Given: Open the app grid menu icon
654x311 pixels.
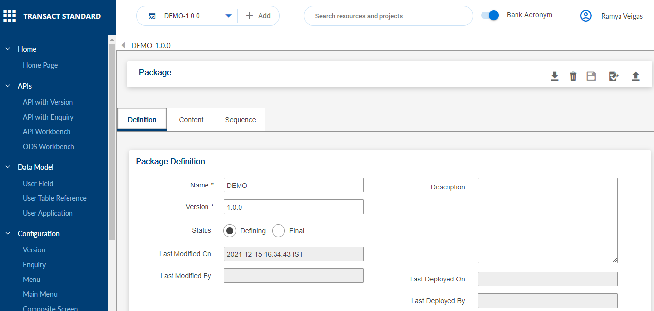Looking at the screenshot, I should point(10,16).
